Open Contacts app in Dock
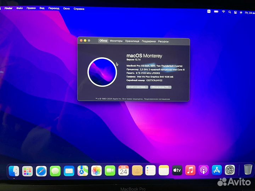Viewport: 255px width, 191px height. pyautogui.click(x=137, y=170)
